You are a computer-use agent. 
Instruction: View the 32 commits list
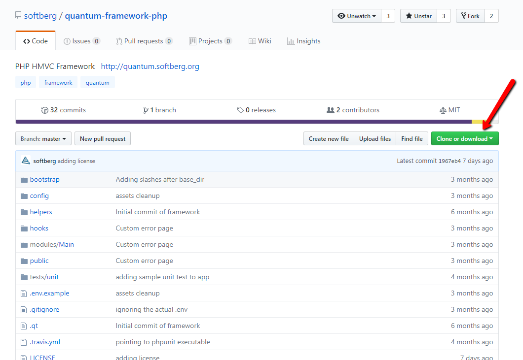point(63,110)
